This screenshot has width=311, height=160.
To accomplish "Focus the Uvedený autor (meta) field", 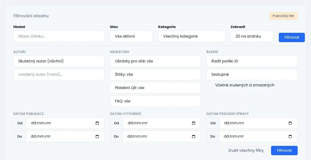I will click(59, 75).
